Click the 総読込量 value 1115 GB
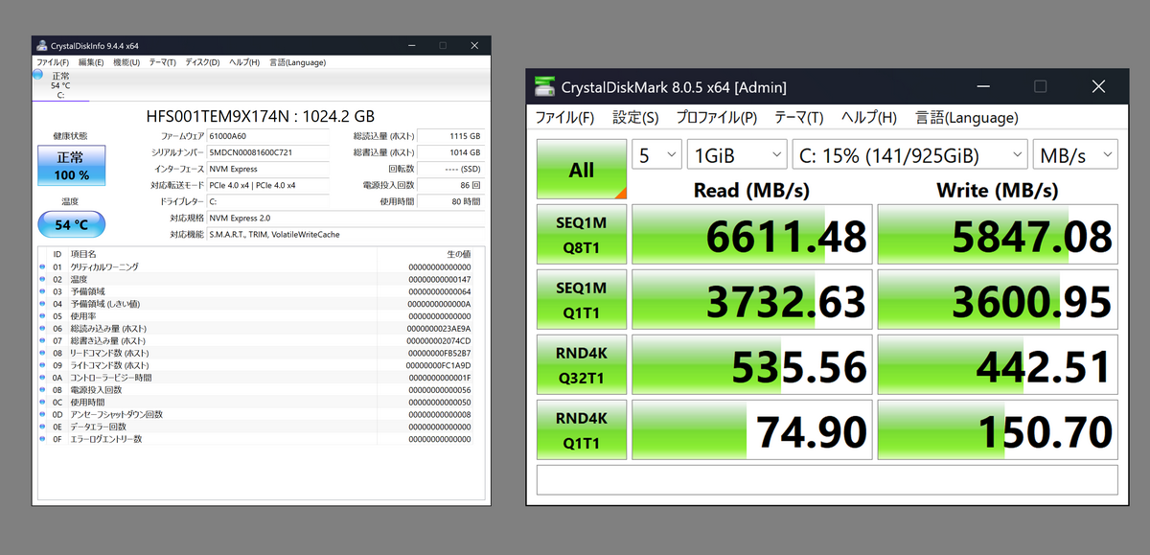The width and height of the screenshot is (1150, 555). pos(451,136)
